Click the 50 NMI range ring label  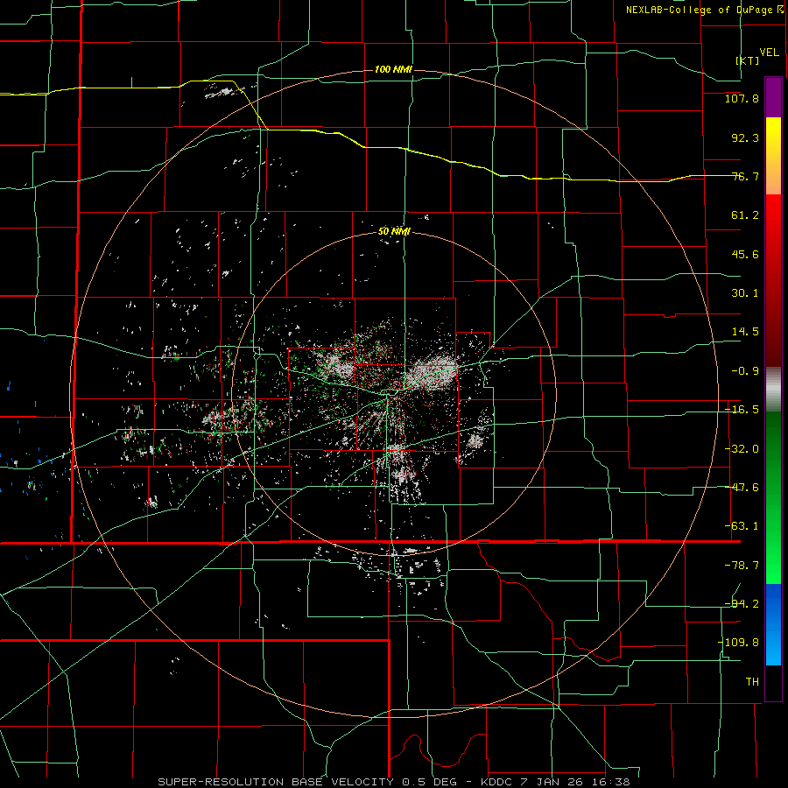point(394,232)
